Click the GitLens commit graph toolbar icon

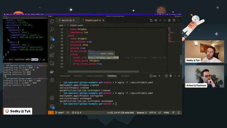tap(156, 20)
